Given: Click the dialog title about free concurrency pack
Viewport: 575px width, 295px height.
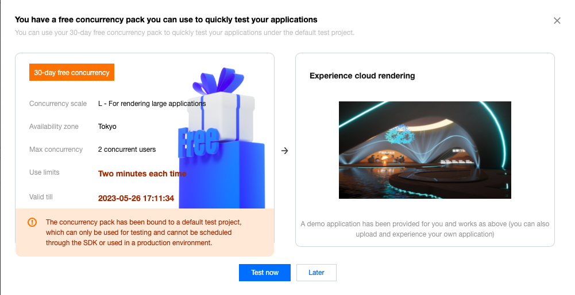Looking at the screenshot, I should (166, 20).
